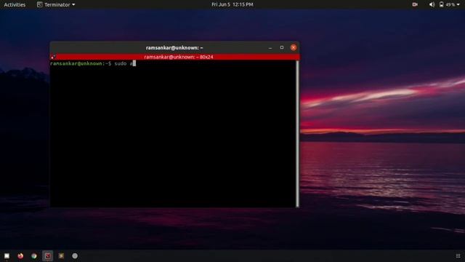The width and height of the screenshot is (465, 262).
Task: Click the active Terminator icon in dock
Action: pos(47,255)
